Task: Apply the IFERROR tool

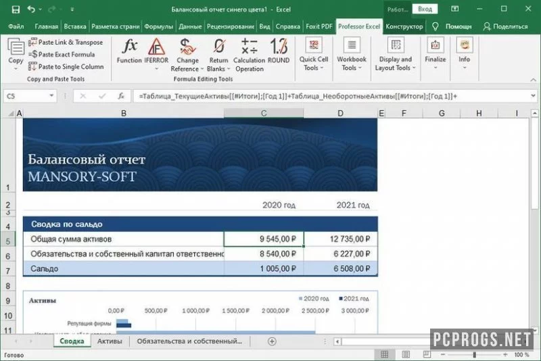Action: pyautogui.click(x=156, y=51)
